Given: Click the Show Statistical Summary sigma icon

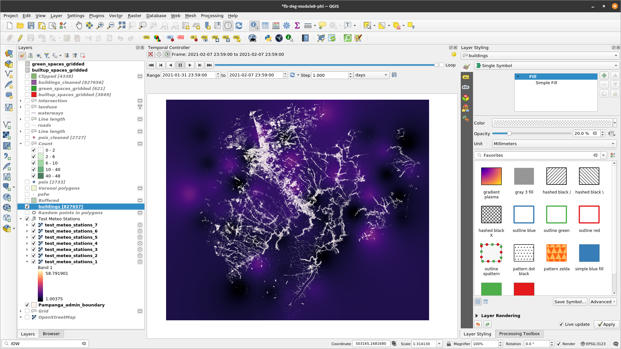Looking at the screenshot, I should pyautogui.click(x=297, y=25).
